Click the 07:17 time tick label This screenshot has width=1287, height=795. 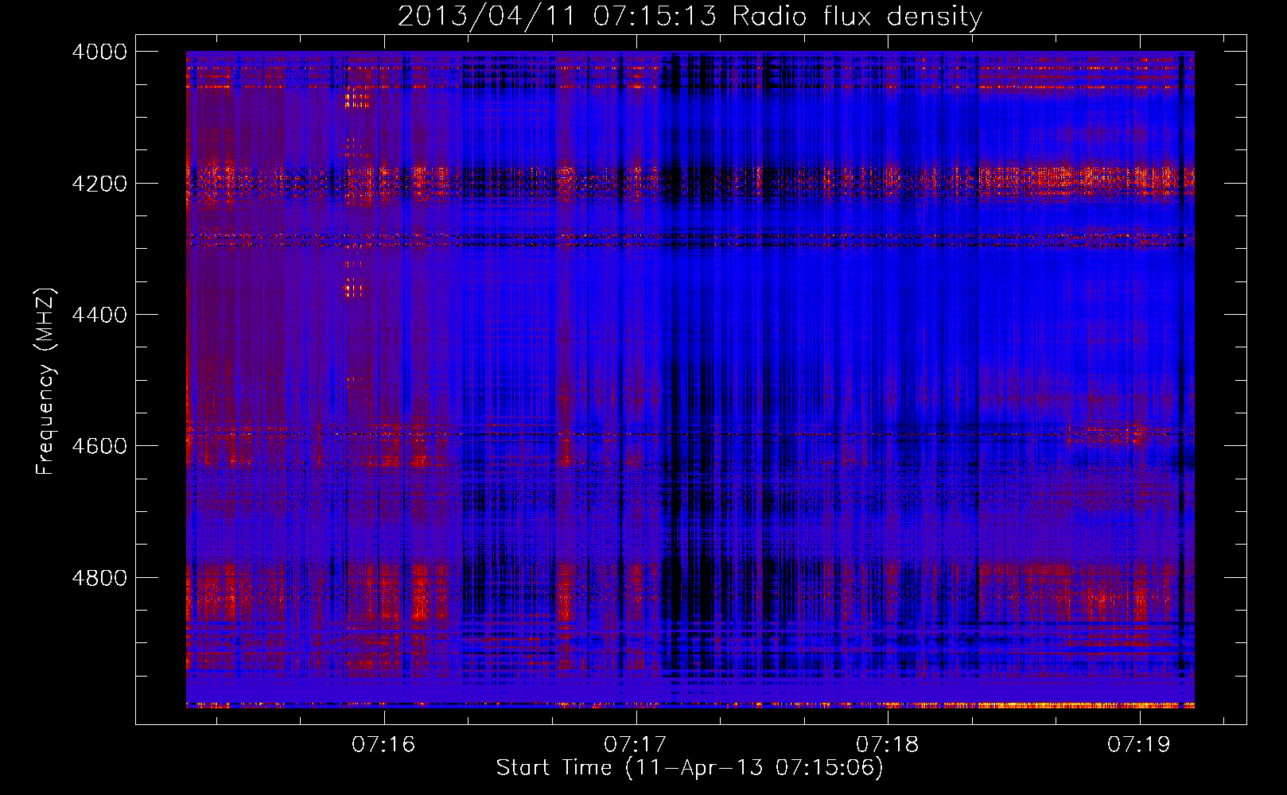(635, 744)
